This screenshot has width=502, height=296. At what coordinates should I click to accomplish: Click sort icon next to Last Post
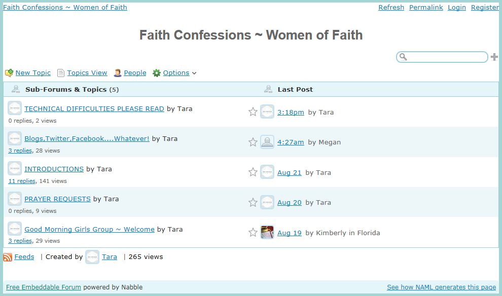pos(268,89)
